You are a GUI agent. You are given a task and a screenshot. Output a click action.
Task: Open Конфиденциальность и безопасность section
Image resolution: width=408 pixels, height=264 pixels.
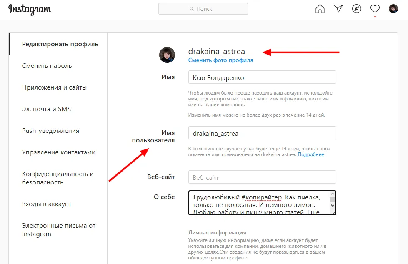pos(58,178)
